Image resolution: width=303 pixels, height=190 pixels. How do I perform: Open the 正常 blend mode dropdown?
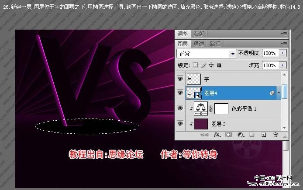[x=207, y=54]
